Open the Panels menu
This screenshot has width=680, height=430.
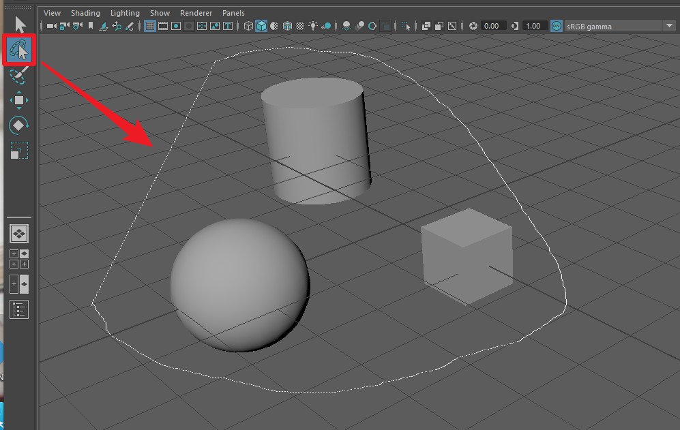pyautogui.click(x=233, y=13)
